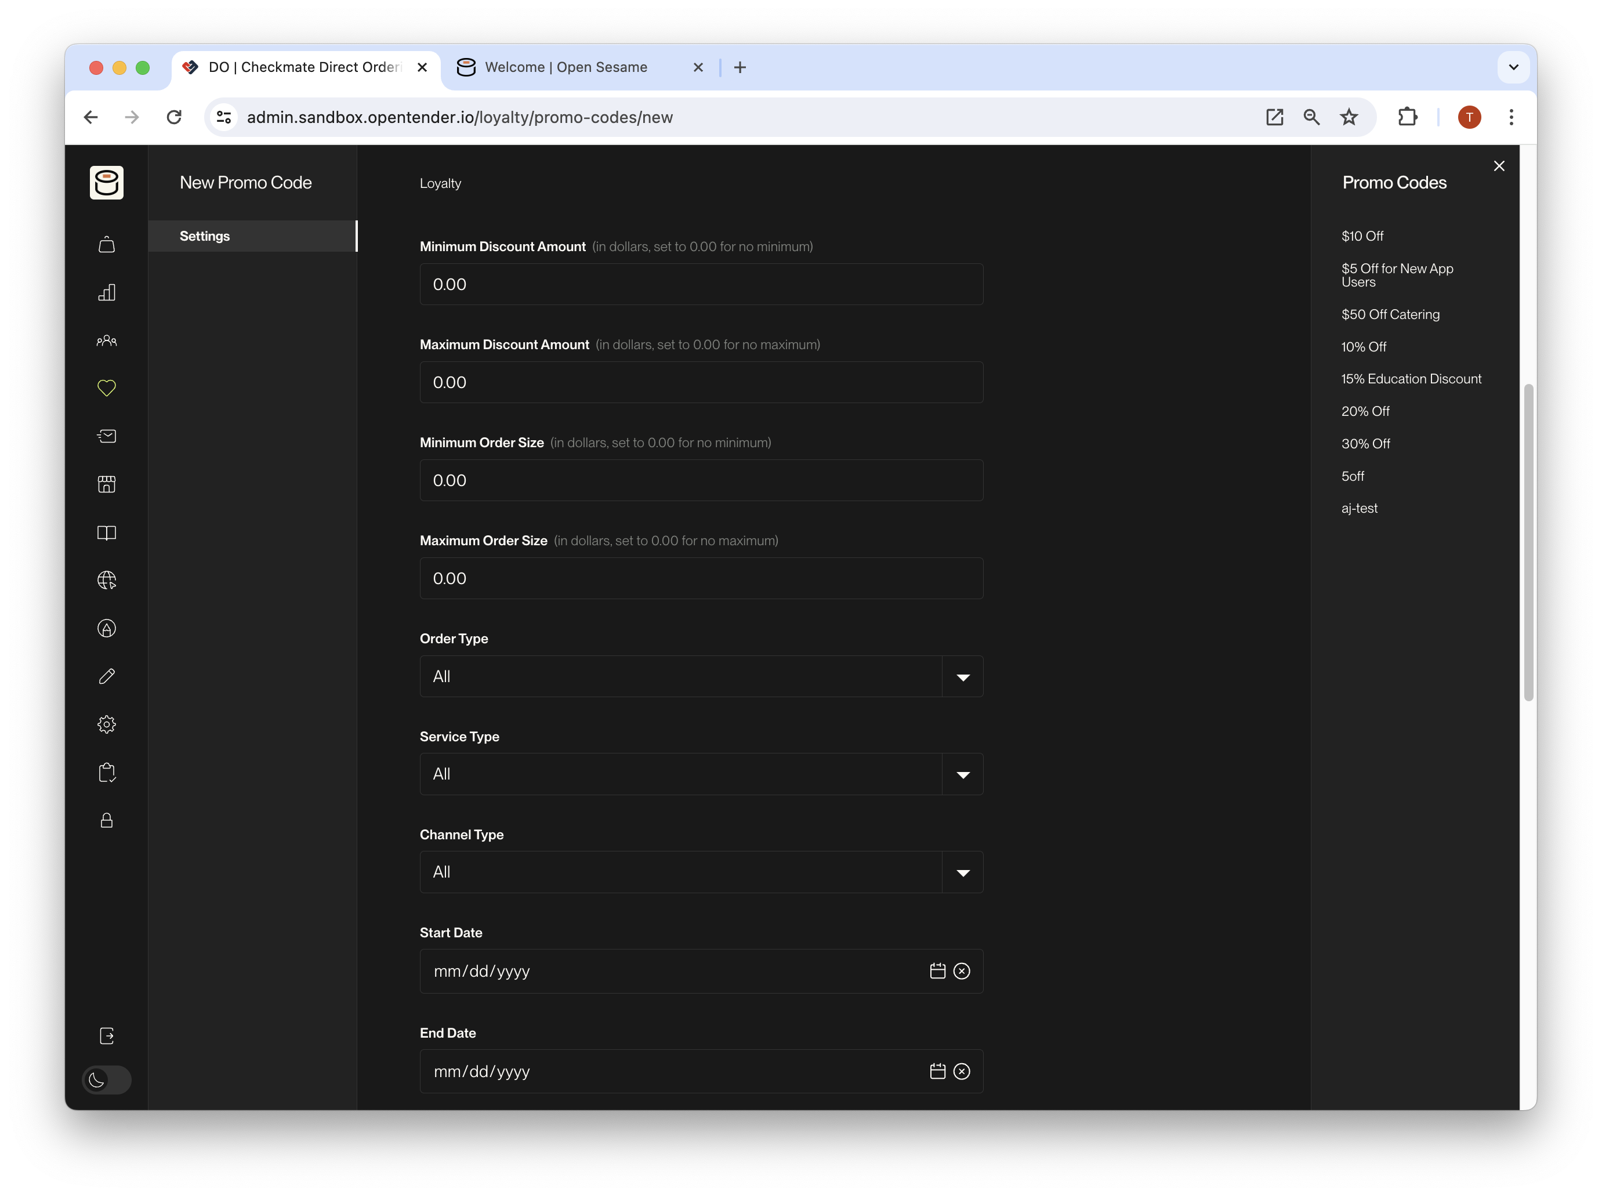The image size is (1602, 1196).
Task: Open the pencil edit icon in the sidebar
Action: coord(106,676)
